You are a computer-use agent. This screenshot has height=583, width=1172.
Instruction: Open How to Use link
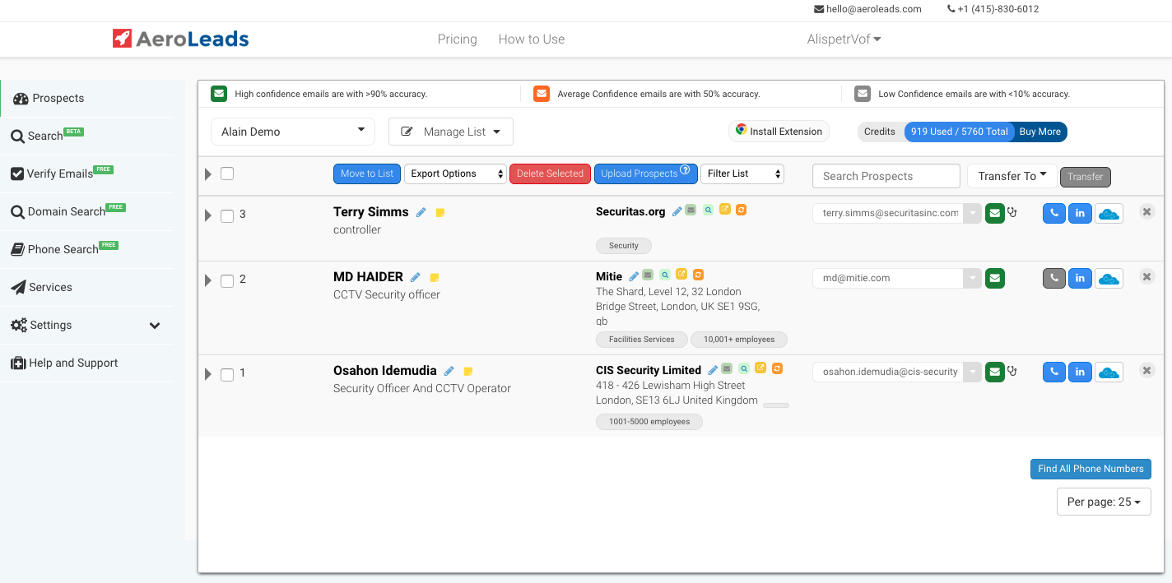tap(532, 39)
